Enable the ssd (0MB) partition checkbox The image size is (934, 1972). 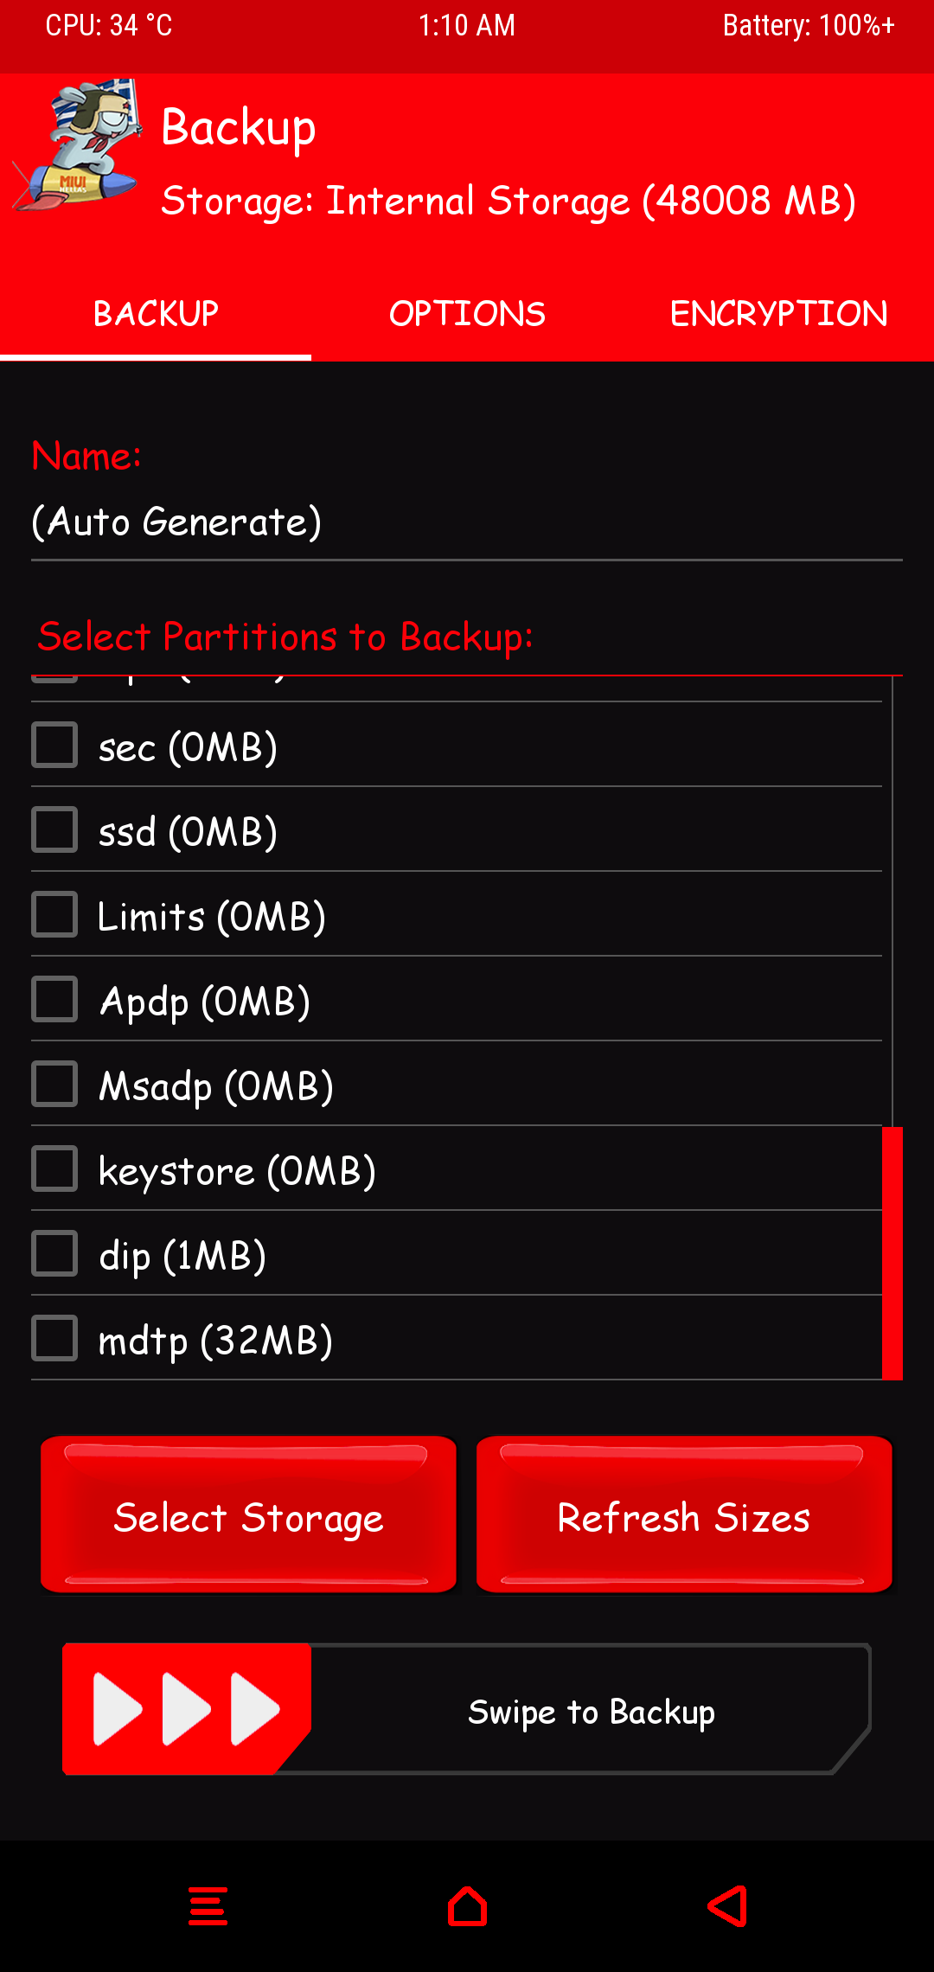(54, 830)
